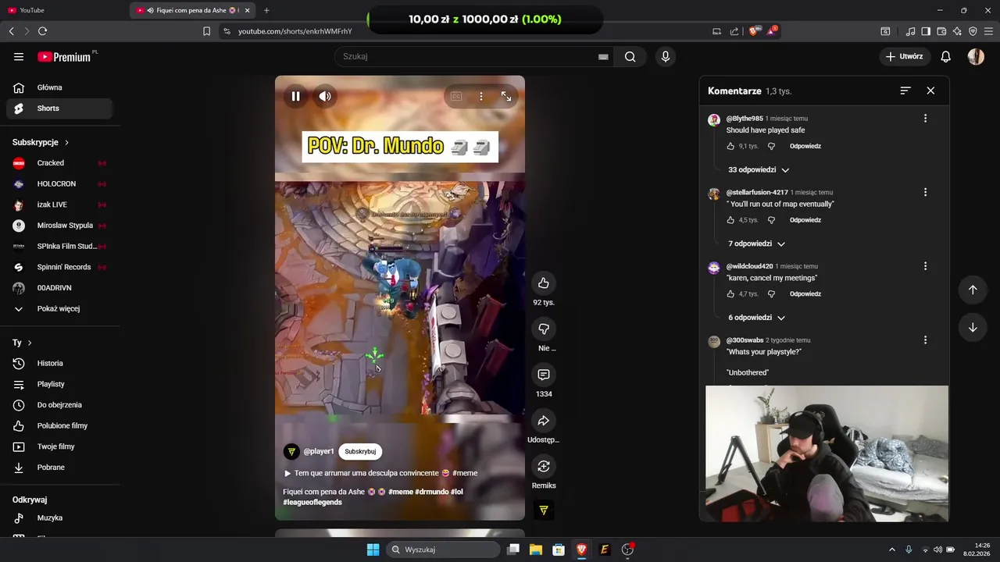The image size is (1000, 562).
Task: Select Główna in the sidebar
Action: (59, 87)
